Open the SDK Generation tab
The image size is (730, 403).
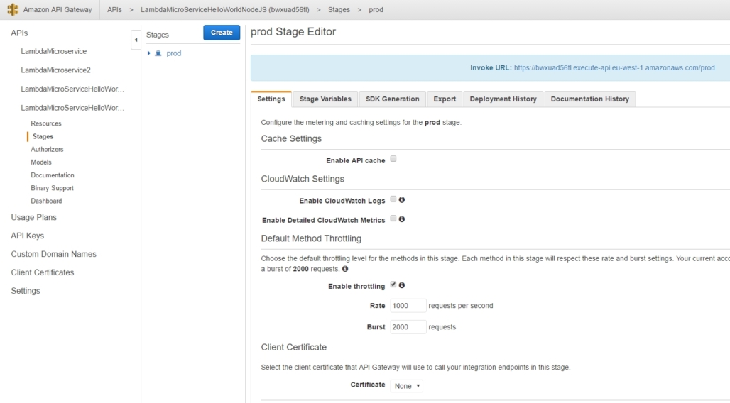tap(393, 99)
